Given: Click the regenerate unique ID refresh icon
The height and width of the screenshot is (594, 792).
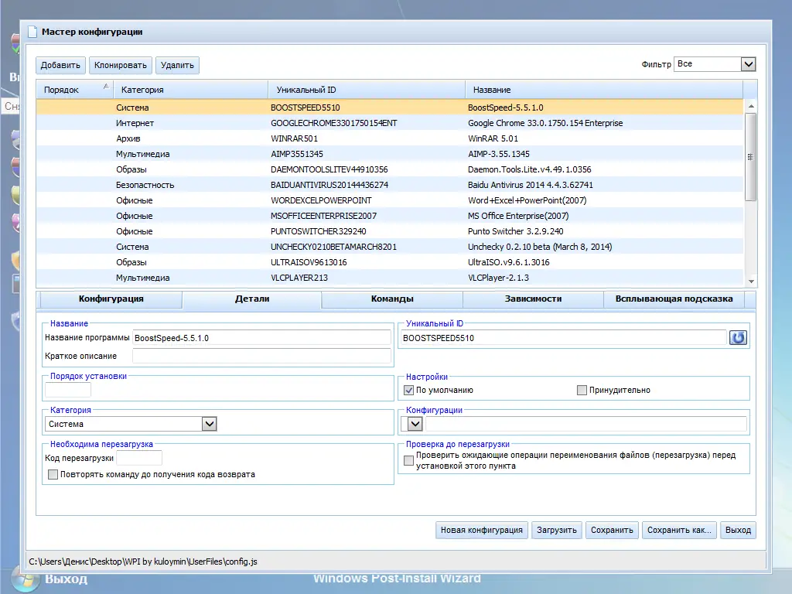Looking at the screenshot, I should [738, 338].
